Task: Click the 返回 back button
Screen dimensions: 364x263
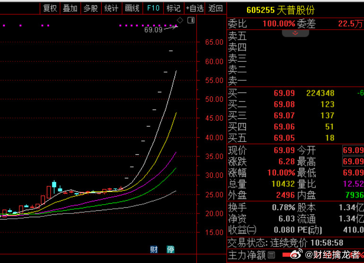Action: pyautogui.click(x=216, y=8)
